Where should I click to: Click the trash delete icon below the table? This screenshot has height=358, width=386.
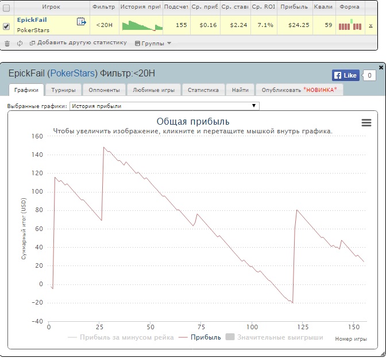[x=7, y=44]
